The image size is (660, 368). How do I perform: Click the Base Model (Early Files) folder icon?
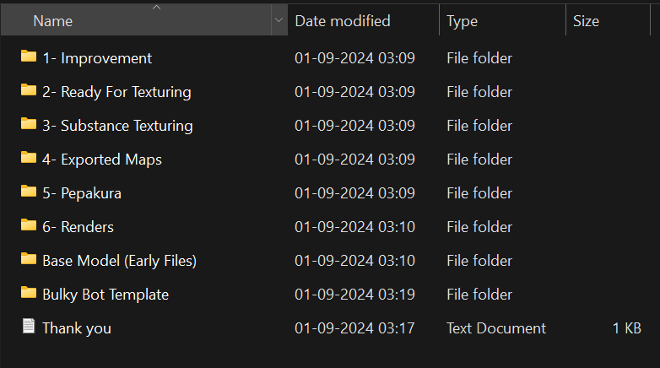pyautogui.click(x=29, y=260)
